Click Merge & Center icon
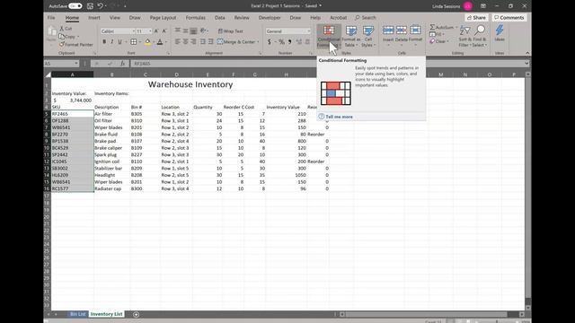The image size is (575, 323). tap(220, 42)
